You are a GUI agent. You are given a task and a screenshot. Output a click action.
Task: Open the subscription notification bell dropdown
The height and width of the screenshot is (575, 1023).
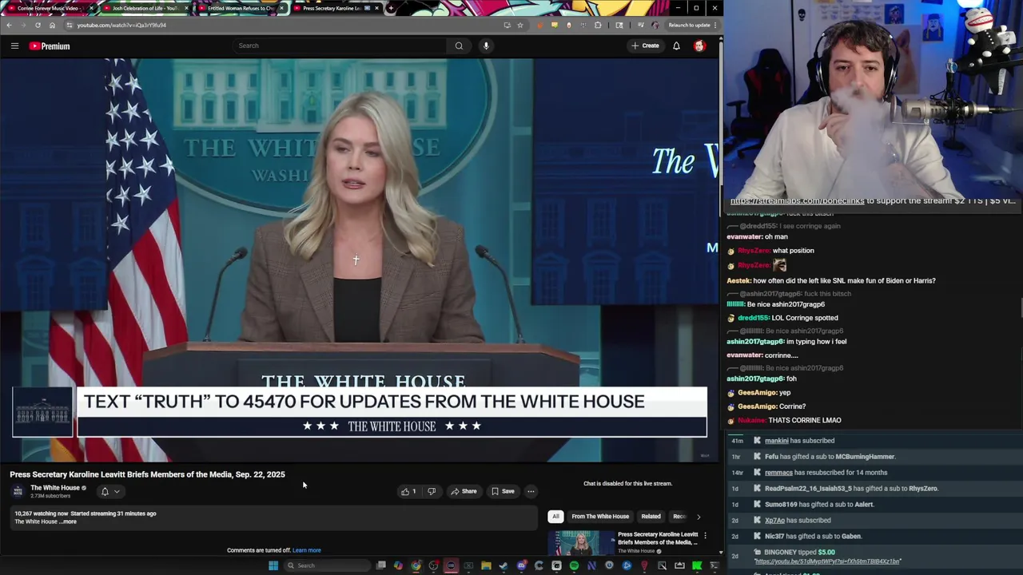[x=109, y=491]
